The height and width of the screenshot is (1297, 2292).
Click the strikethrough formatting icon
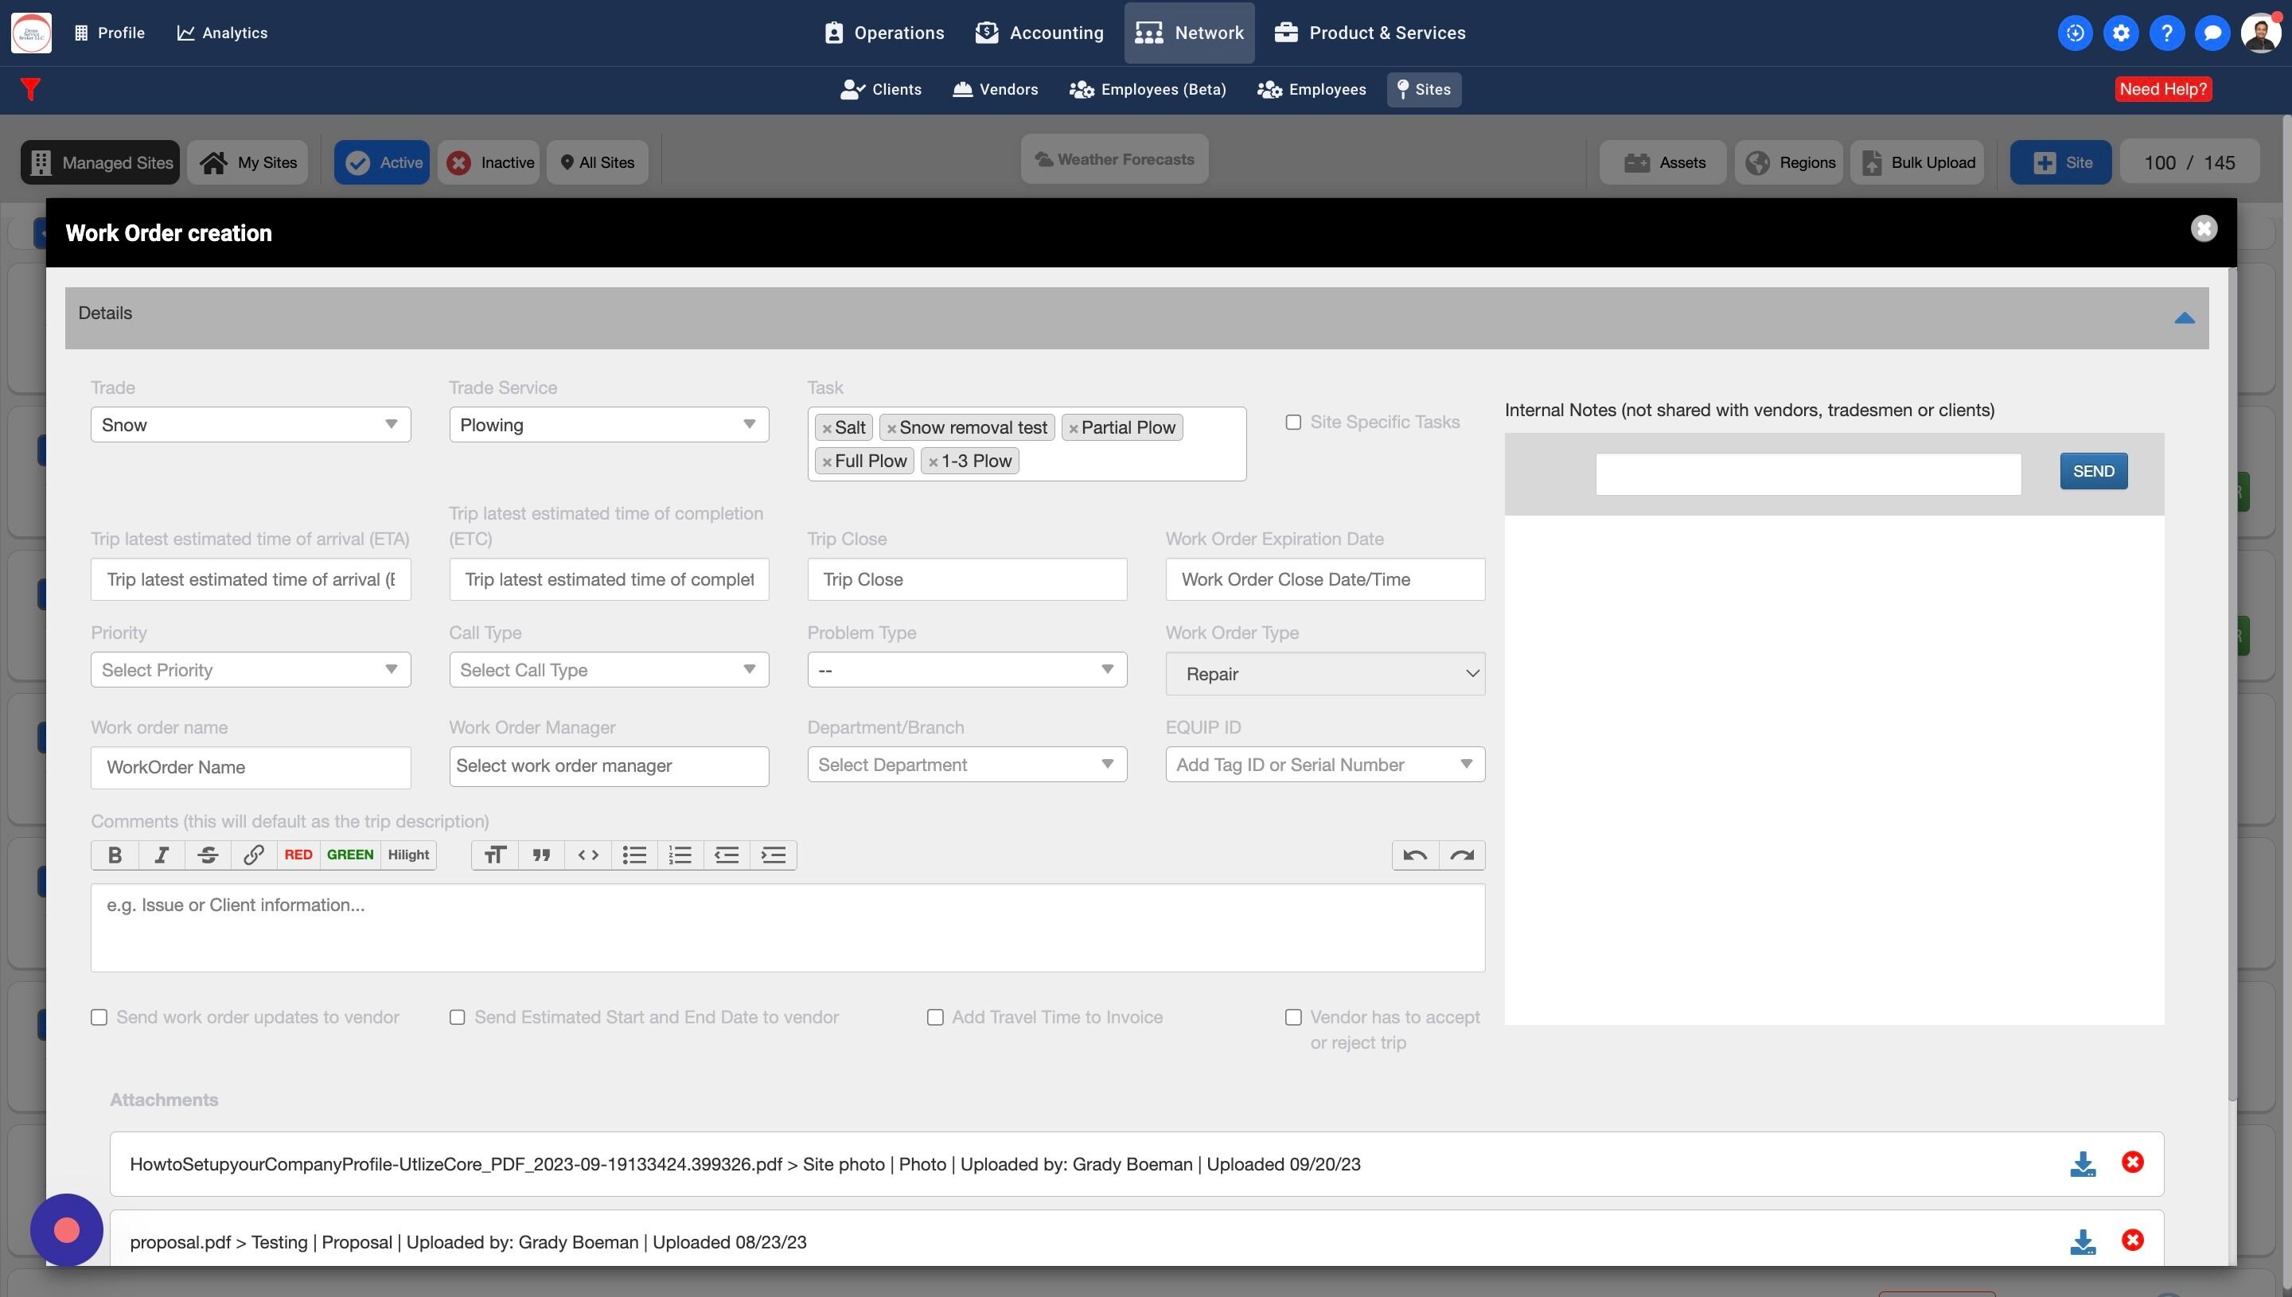coord(208,855)
